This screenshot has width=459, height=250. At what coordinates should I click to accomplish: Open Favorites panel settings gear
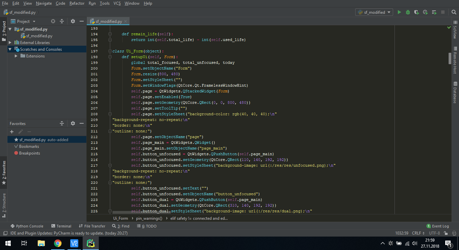73,123
